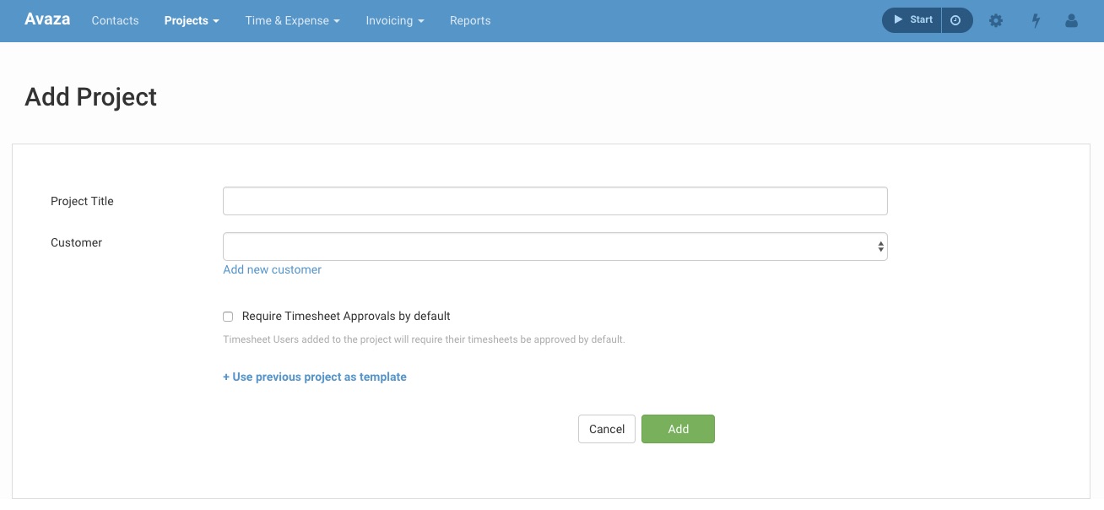The height and width of the screenshot is (510, 1104).
Task: Click the lightning bolt quick actions icon
Action: [1036, 20]
